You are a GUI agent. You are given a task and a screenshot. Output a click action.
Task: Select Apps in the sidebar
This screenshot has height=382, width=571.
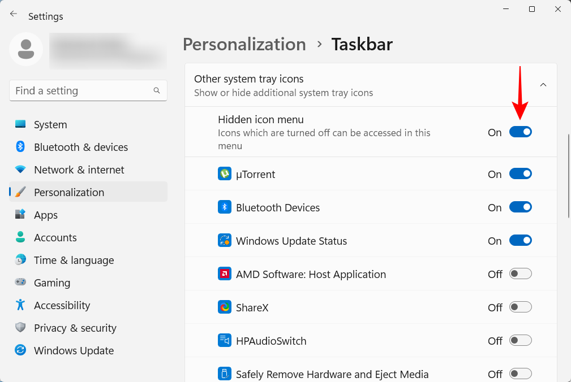45,215
